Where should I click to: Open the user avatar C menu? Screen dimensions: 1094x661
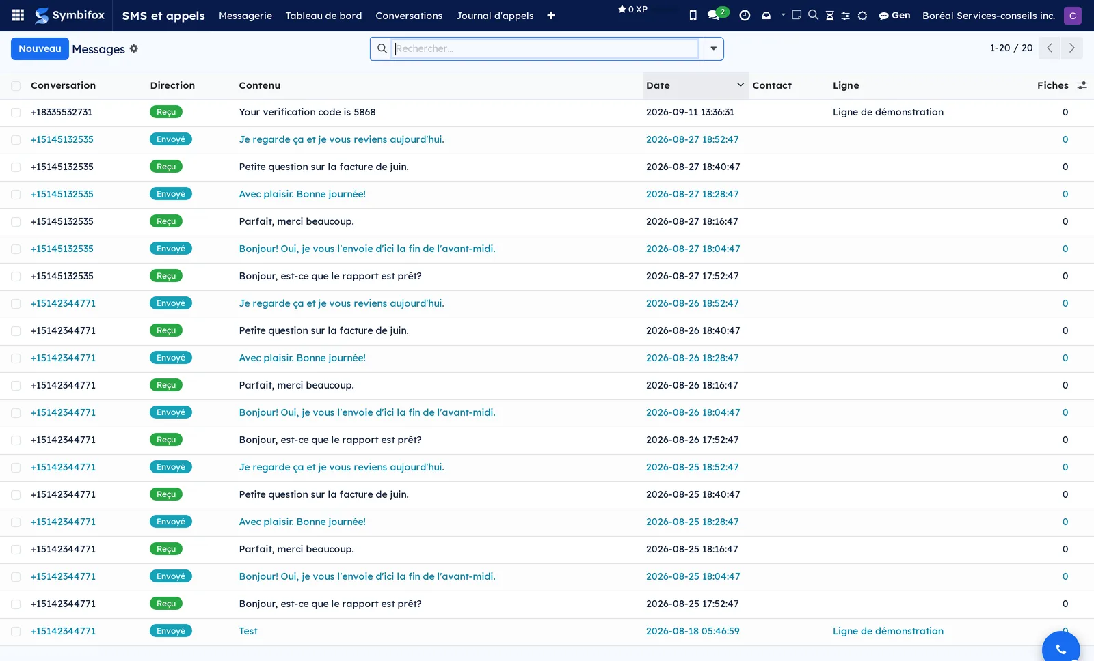point(1073,15)
